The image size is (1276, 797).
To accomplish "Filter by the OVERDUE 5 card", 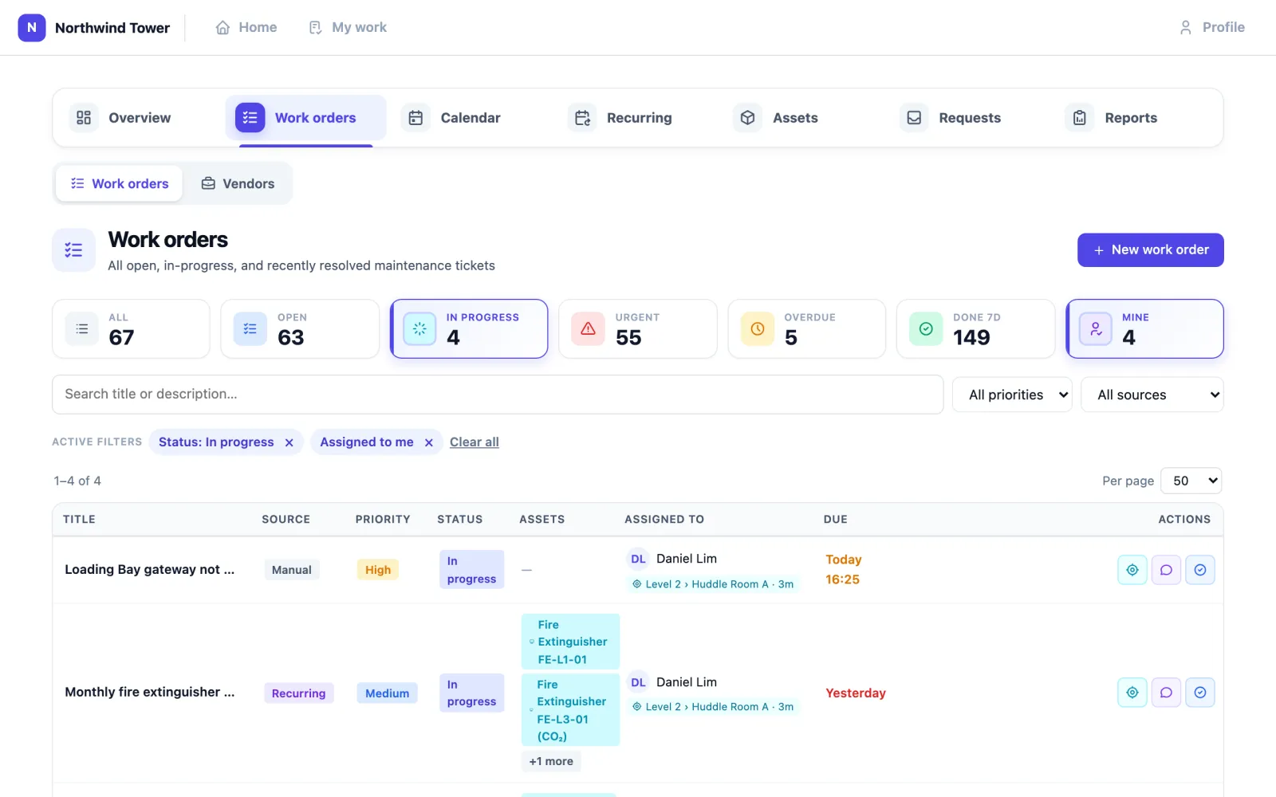I will coord(806,328).
